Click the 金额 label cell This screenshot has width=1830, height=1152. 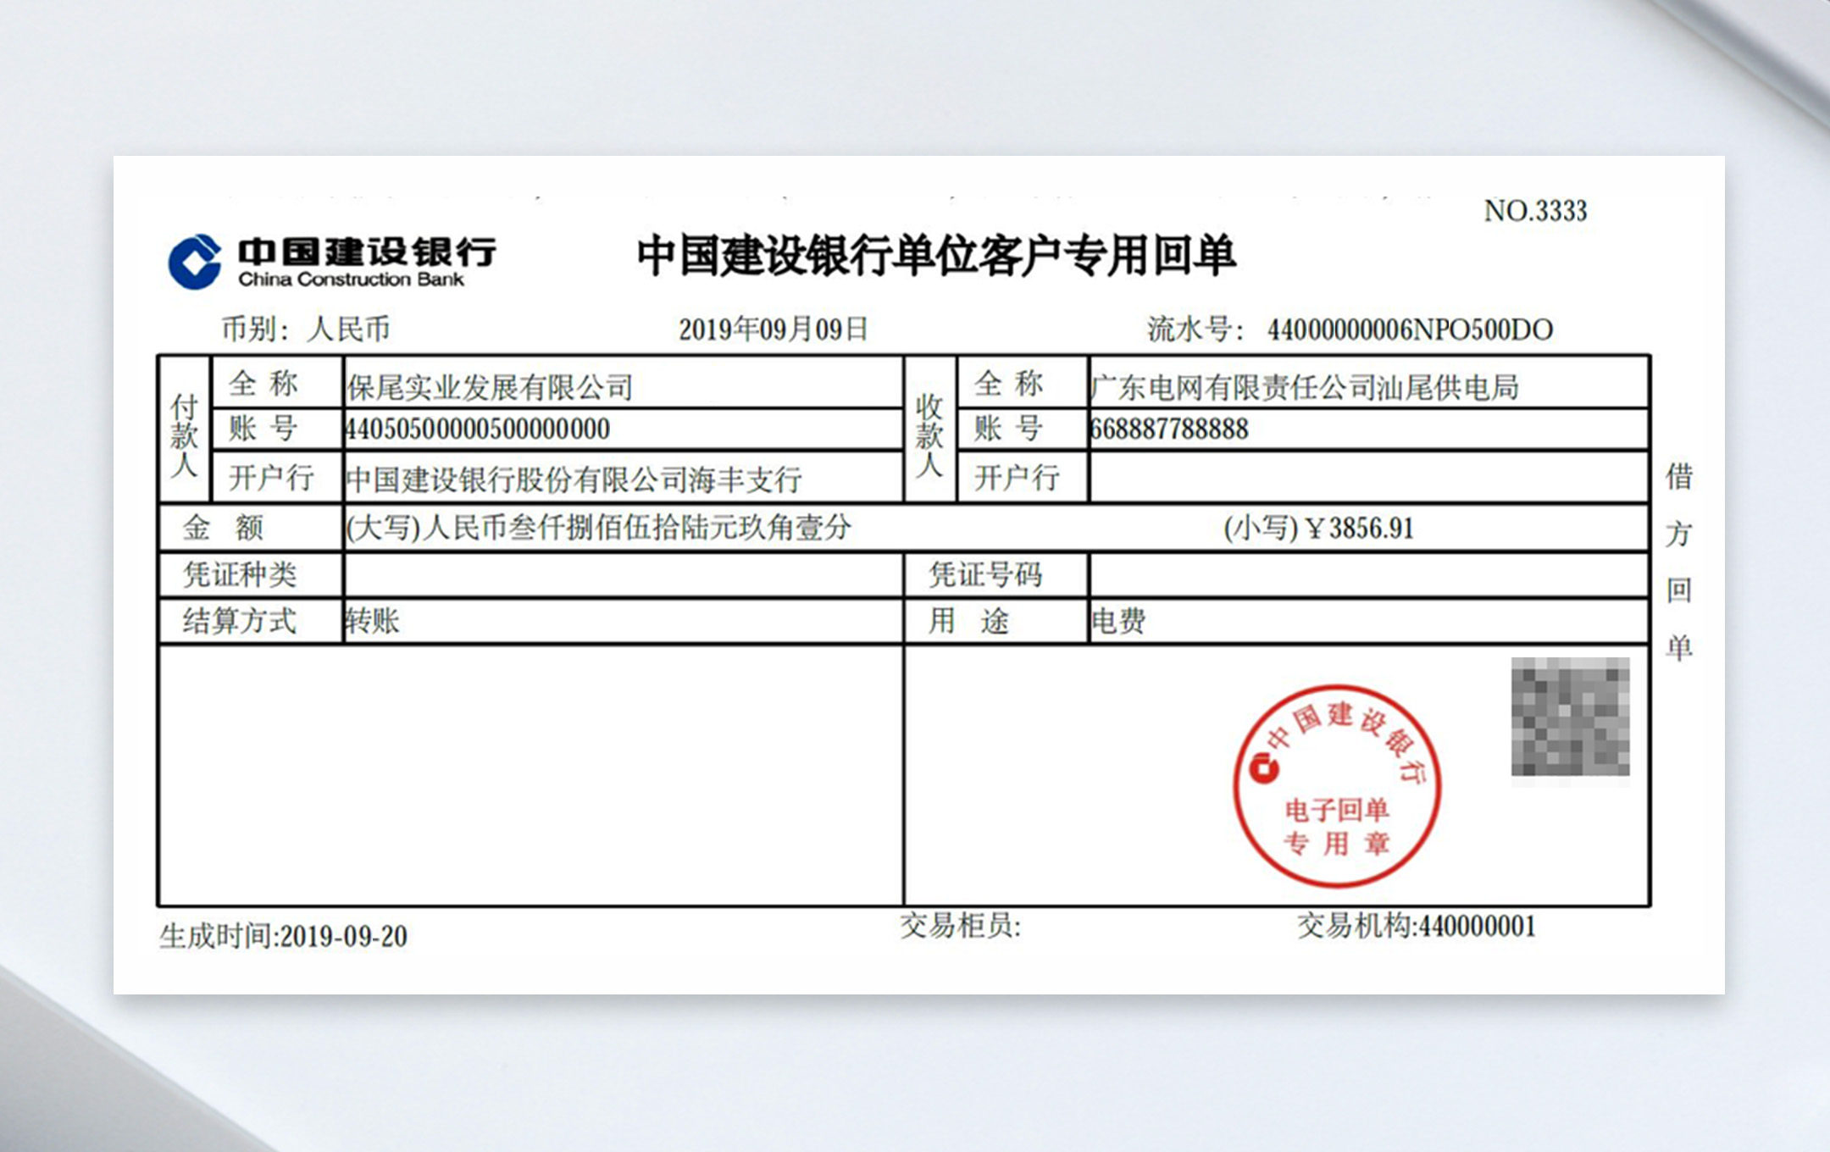[252, 529]
